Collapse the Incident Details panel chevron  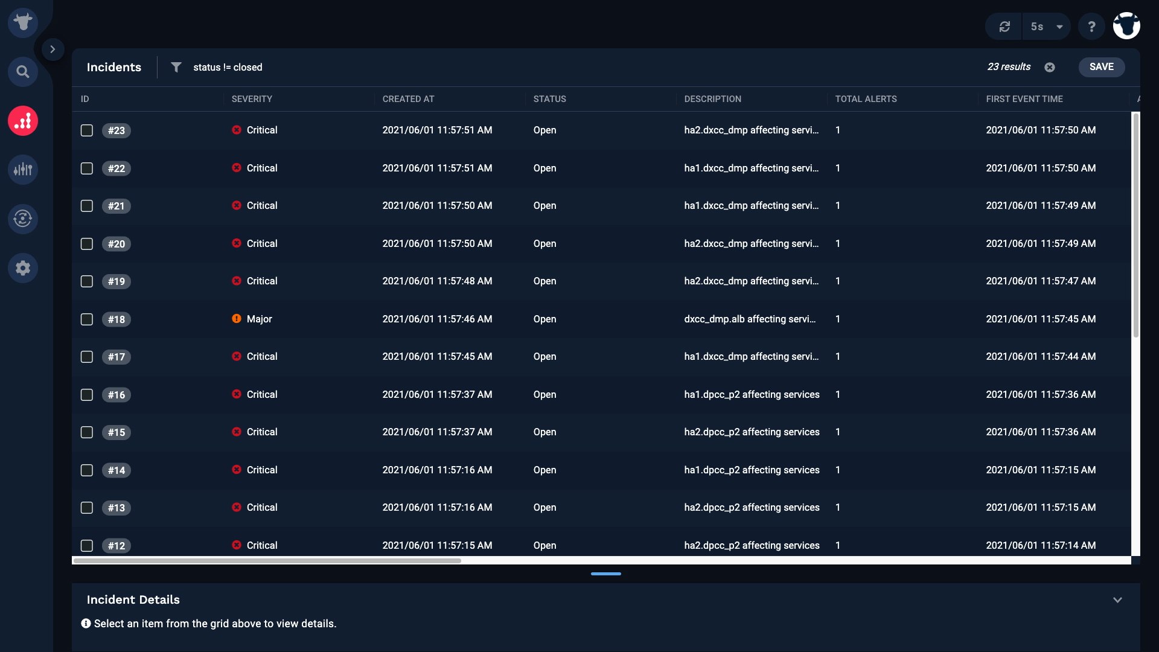pos(1117,600)
